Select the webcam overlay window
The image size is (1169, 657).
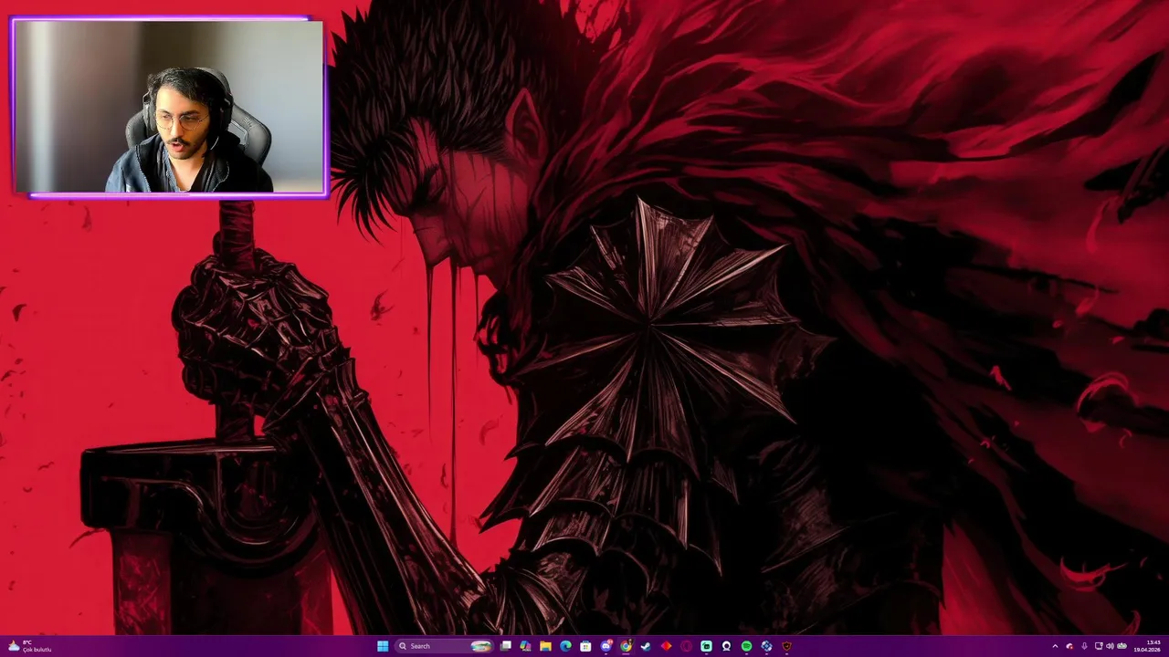pos(169,107)
